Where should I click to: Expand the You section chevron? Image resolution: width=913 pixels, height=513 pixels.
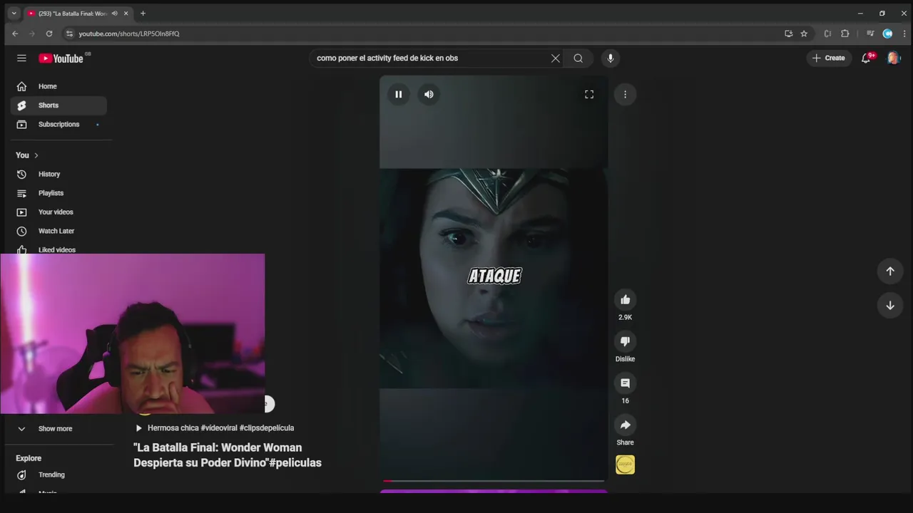[36, 155]
